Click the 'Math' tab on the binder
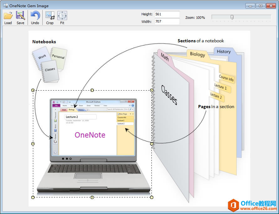279x214 pixels. pyautogui.click(x=165, y=57)
